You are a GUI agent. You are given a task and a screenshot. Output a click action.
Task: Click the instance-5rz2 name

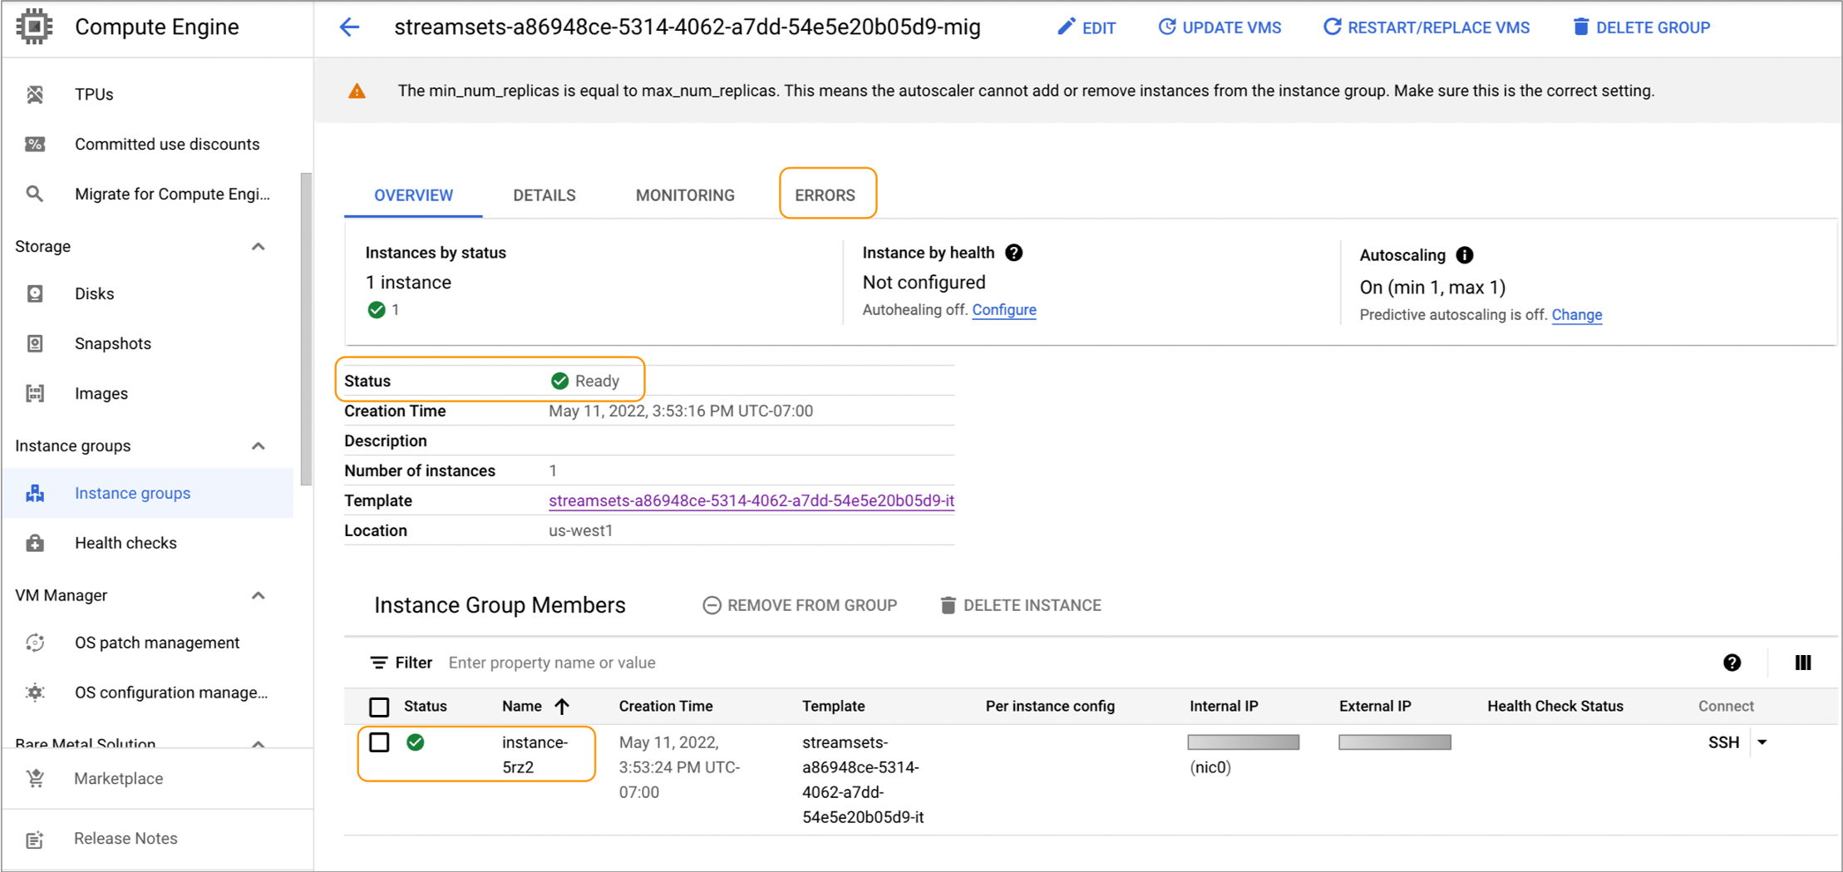coord(535,755)
